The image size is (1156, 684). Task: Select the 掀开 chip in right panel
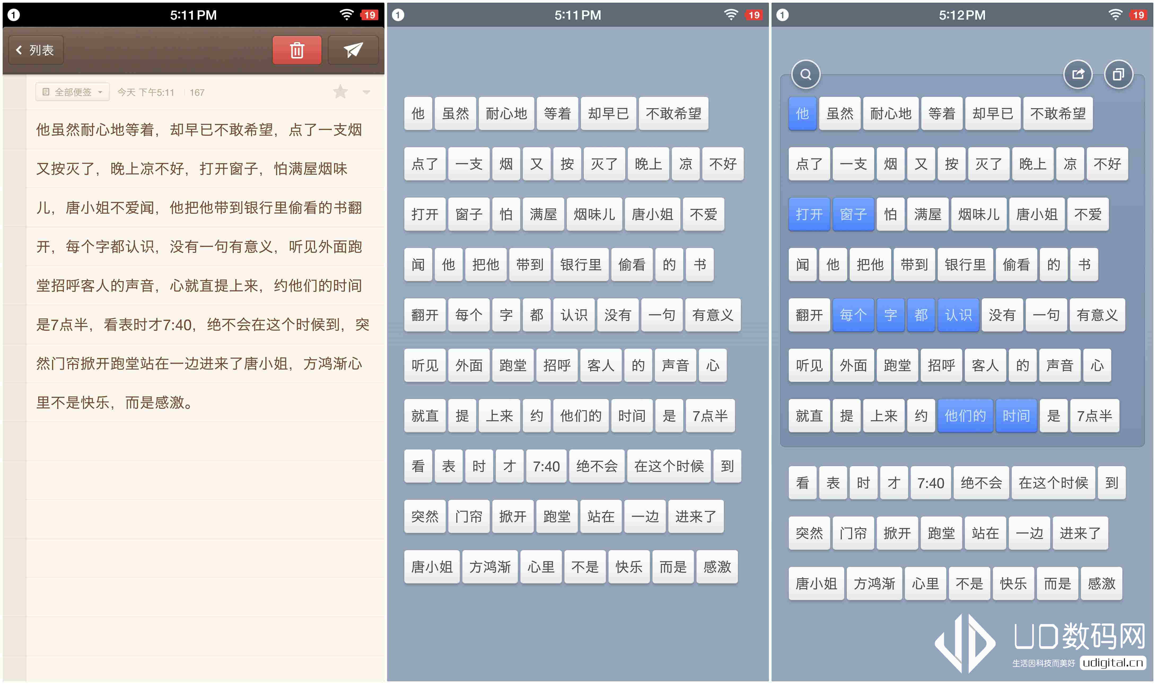[x=897, y=533]
